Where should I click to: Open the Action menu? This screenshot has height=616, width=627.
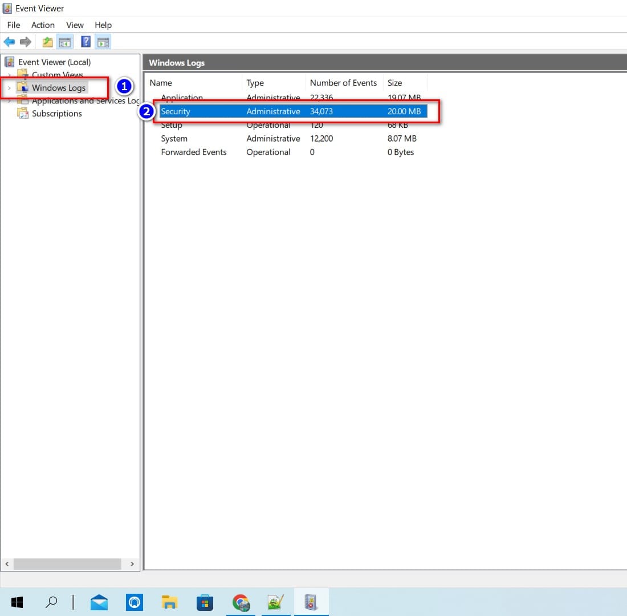[x=43, y=25]
